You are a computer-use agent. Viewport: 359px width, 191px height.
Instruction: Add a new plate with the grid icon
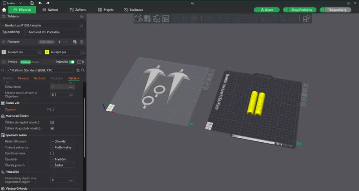[147, 18]
